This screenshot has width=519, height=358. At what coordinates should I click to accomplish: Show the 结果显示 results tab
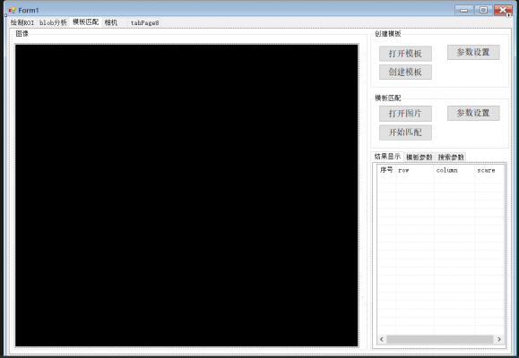point(387,157)
